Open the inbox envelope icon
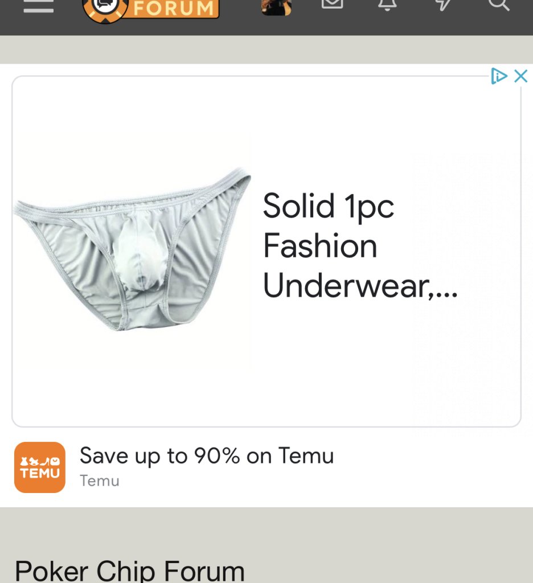The image size is (533, 583). [332, 4]
